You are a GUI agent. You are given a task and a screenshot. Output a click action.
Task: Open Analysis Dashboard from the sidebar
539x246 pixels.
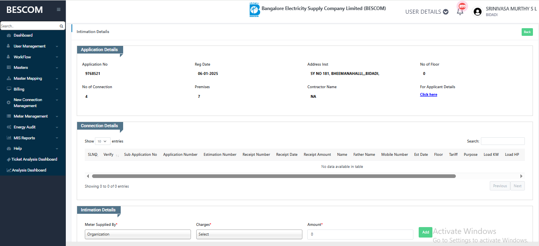click(x=27, y=170)
